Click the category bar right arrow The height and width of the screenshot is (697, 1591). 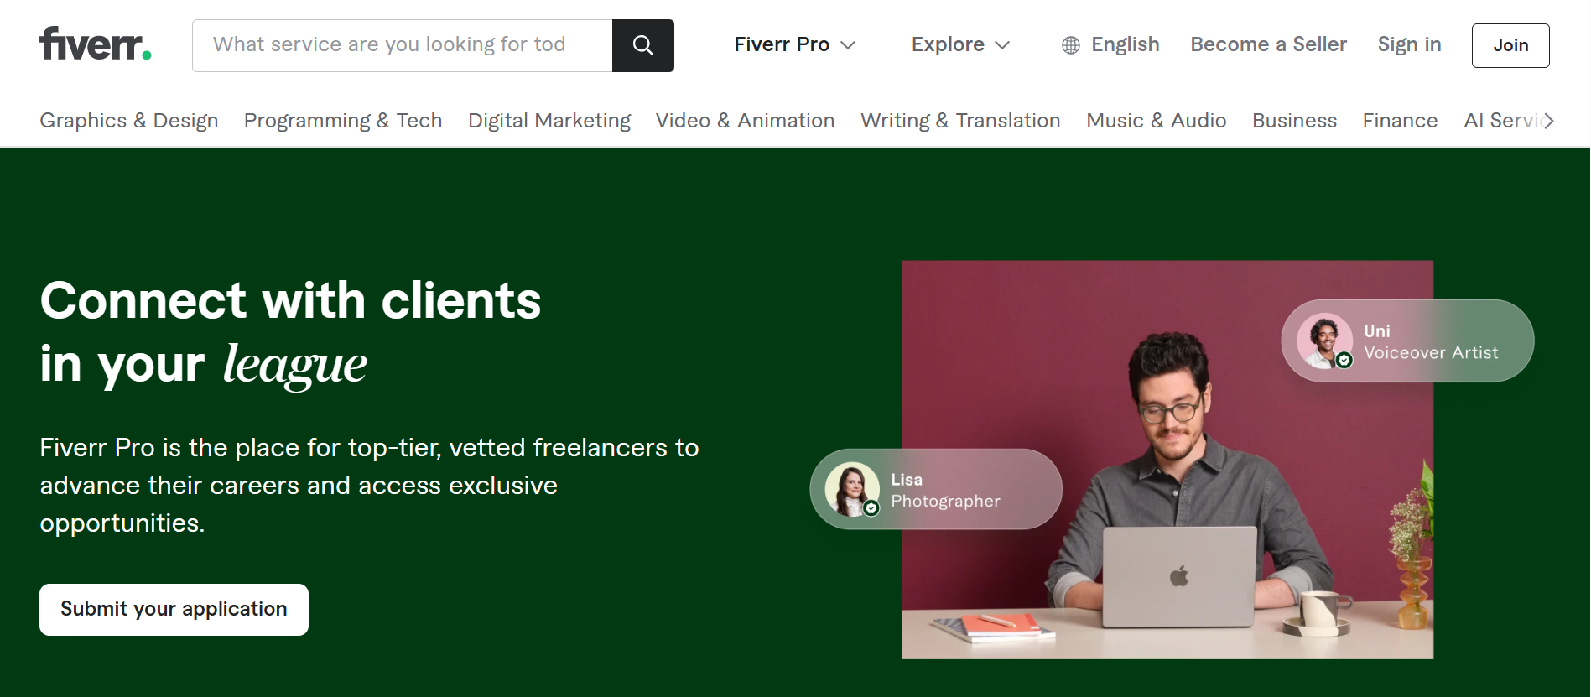[1548, 121]
